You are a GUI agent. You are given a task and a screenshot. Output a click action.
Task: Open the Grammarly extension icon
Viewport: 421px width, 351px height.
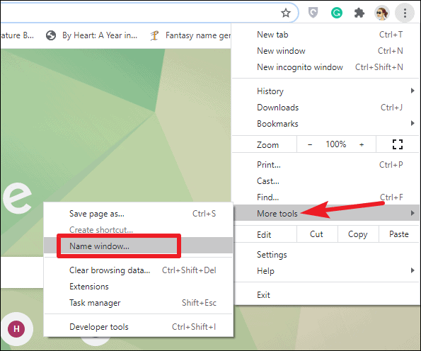[336, 13]
